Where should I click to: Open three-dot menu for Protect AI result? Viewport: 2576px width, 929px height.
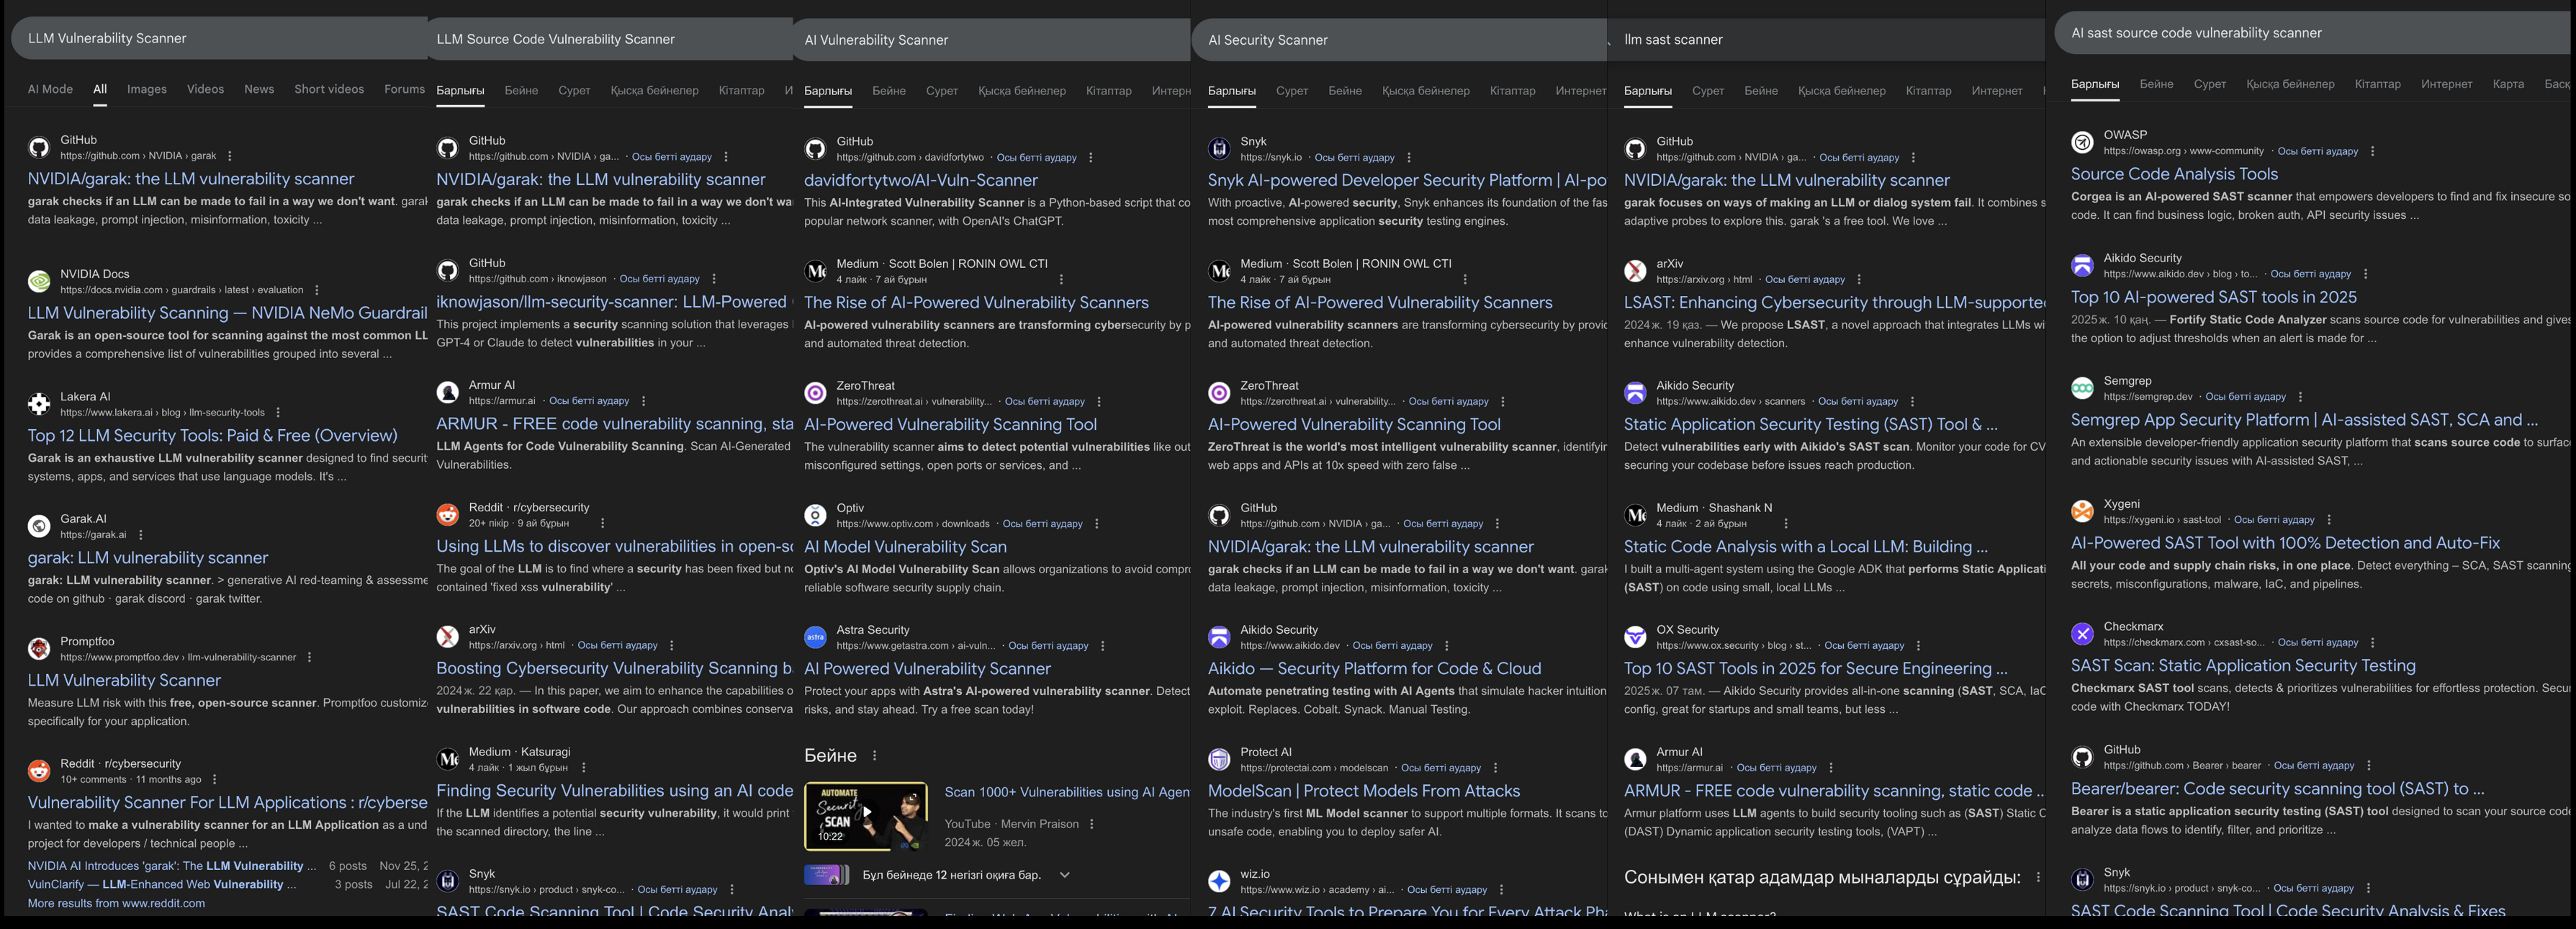click(x=1495, y=768)
